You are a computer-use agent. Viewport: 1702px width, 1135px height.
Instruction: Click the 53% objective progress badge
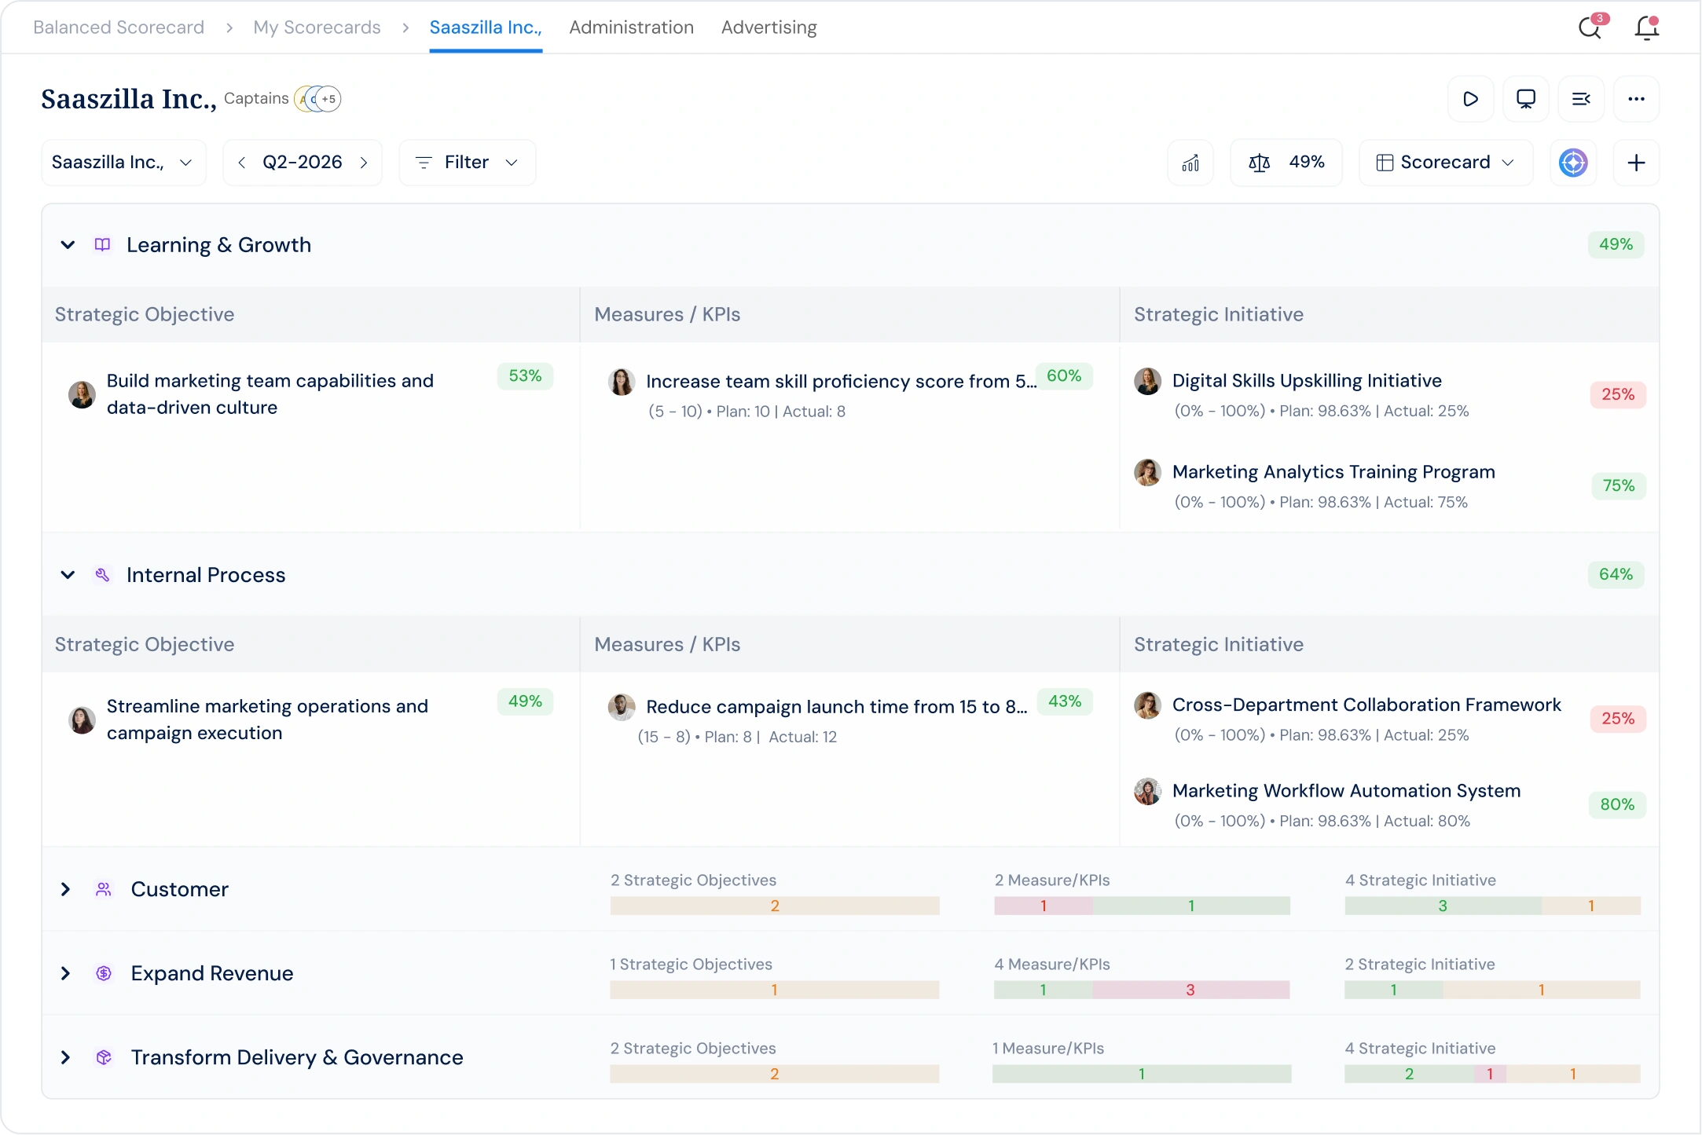pos(525,376)
